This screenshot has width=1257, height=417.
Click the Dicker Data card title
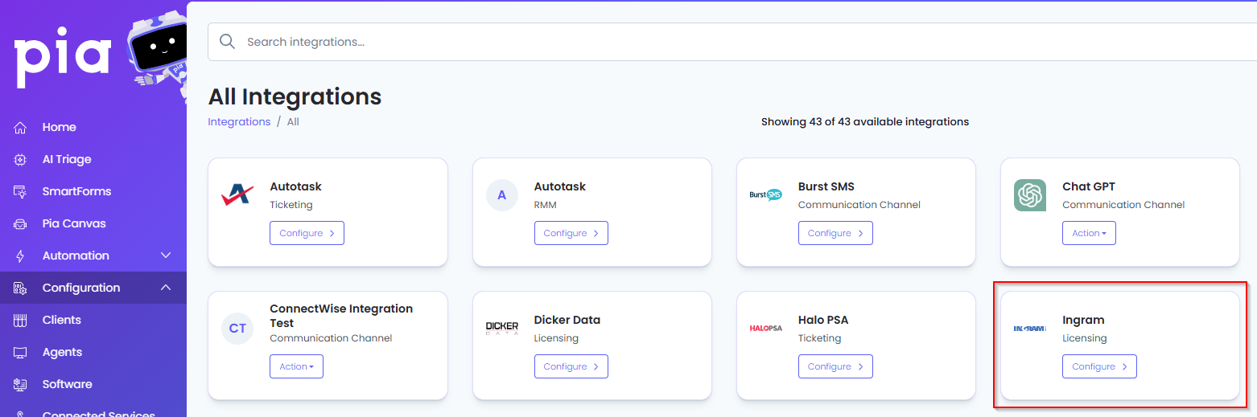(x=567, y=320)
